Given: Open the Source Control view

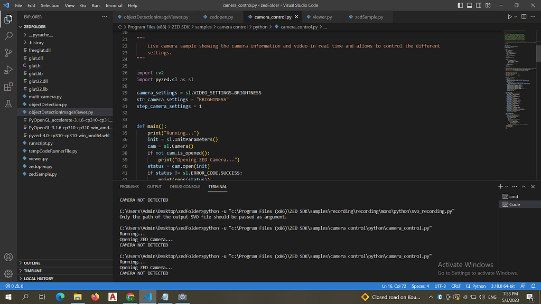Looking at the screenshot, I should (8, 53).
